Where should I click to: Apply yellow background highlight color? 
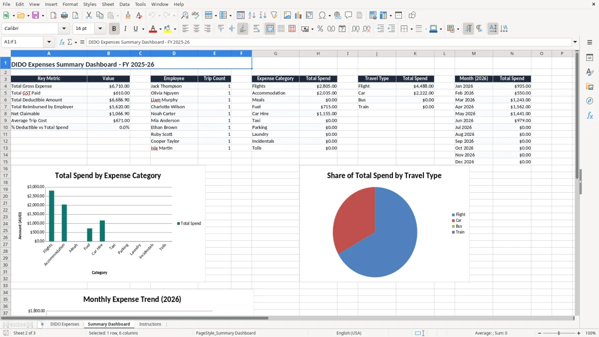(x=168, y=29)
